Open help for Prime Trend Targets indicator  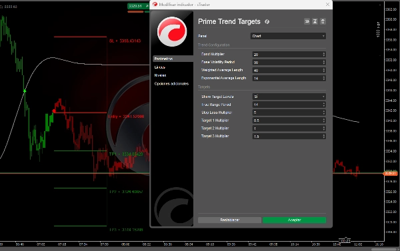coord(267,22)
